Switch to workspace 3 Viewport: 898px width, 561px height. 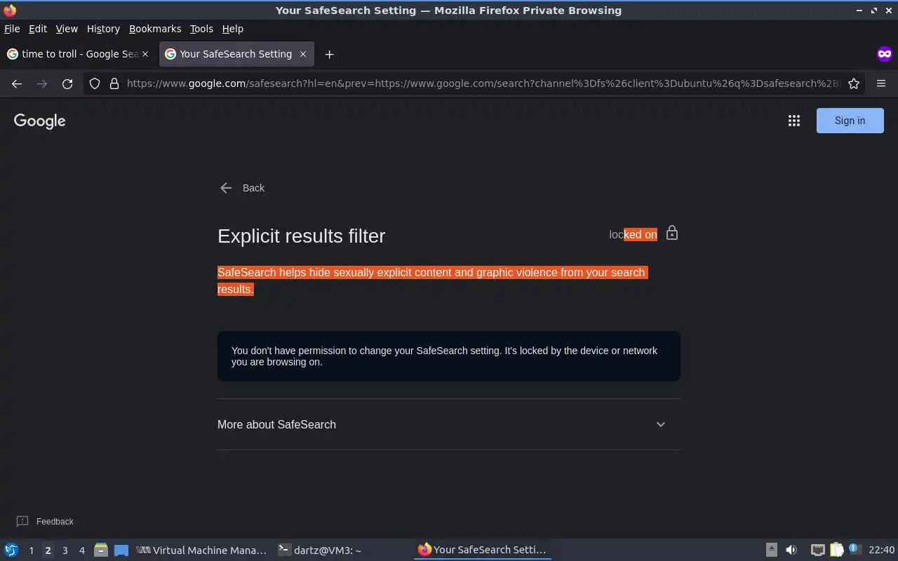click(65, 550)
